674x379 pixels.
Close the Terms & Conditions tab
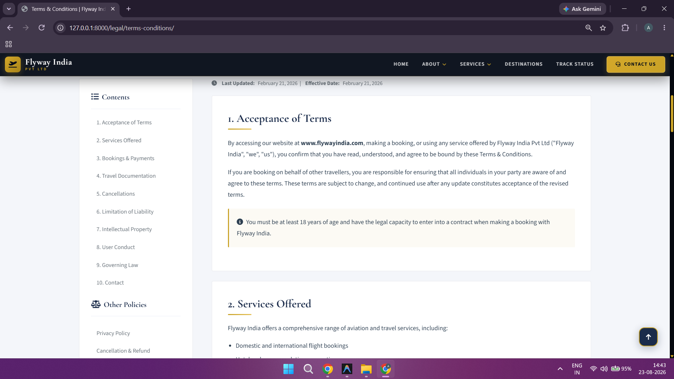coord(113,9)
